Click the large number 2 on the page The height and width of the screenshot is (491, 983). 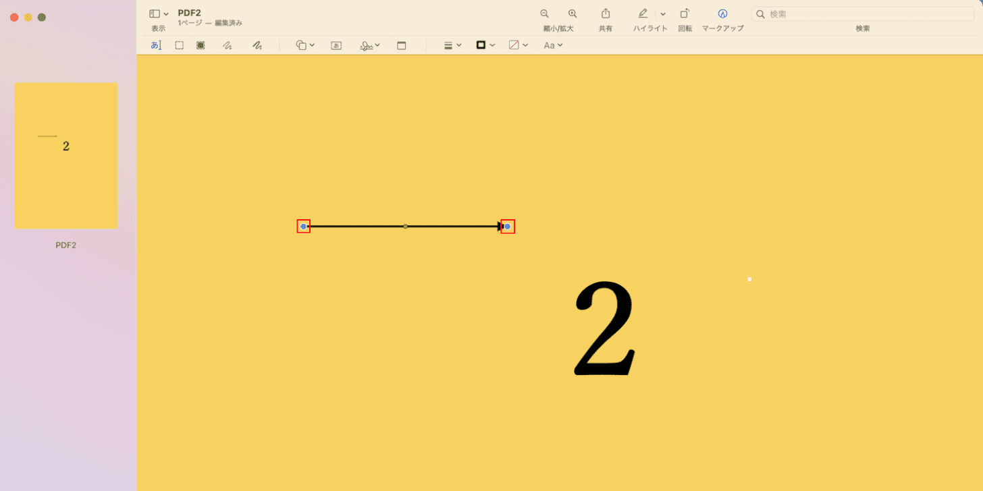tap(605, 328)
